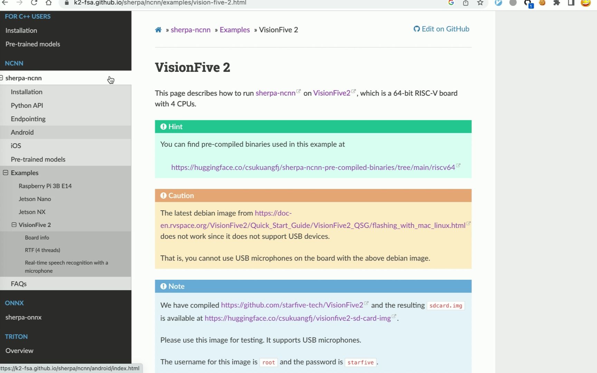Open the blue checkmark extension
This screenshot has height=373, width=597.
tap(499, 3)
